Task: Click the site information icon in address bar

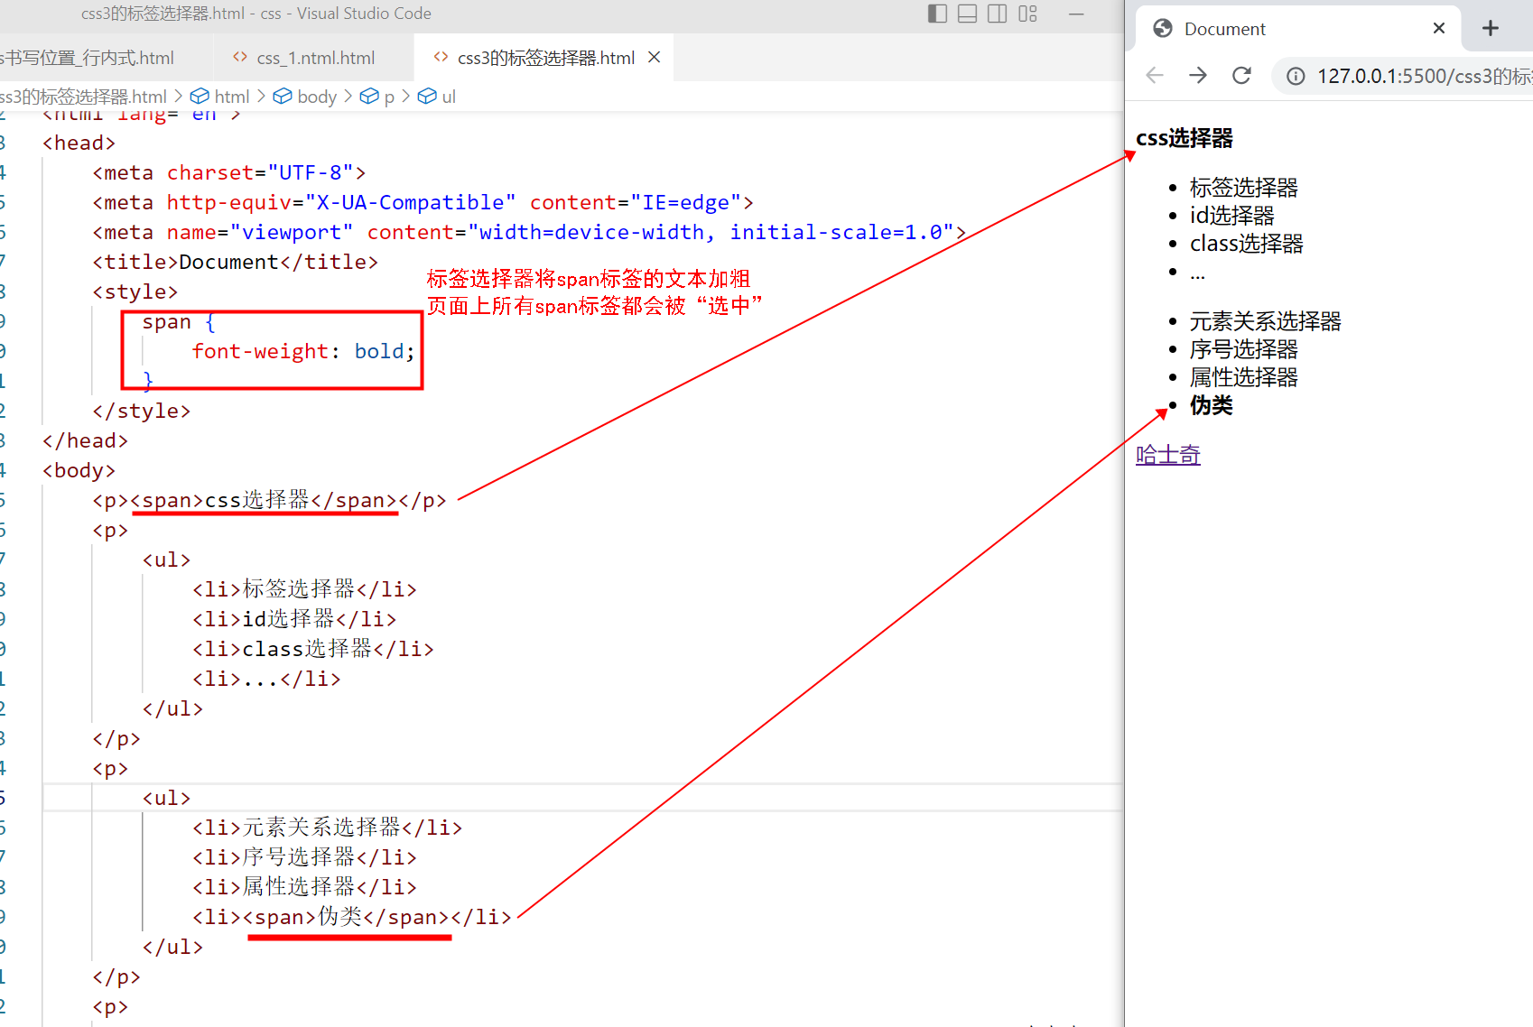Action: (1295, 76)
